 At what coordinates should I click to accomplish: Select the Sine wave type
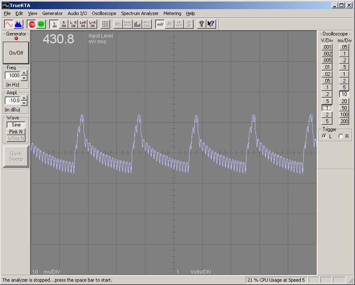(16, 125)
